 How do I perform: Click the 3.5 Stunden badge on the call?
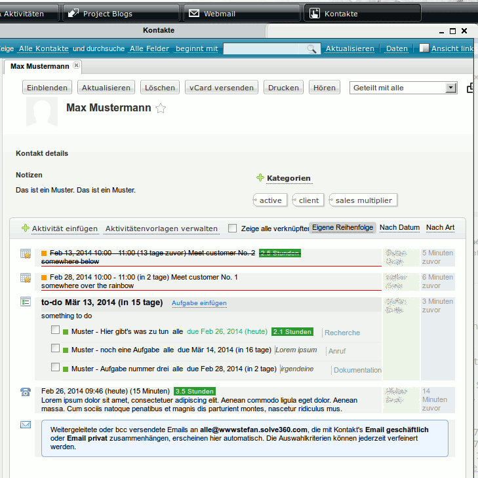[x=195, y=391]
